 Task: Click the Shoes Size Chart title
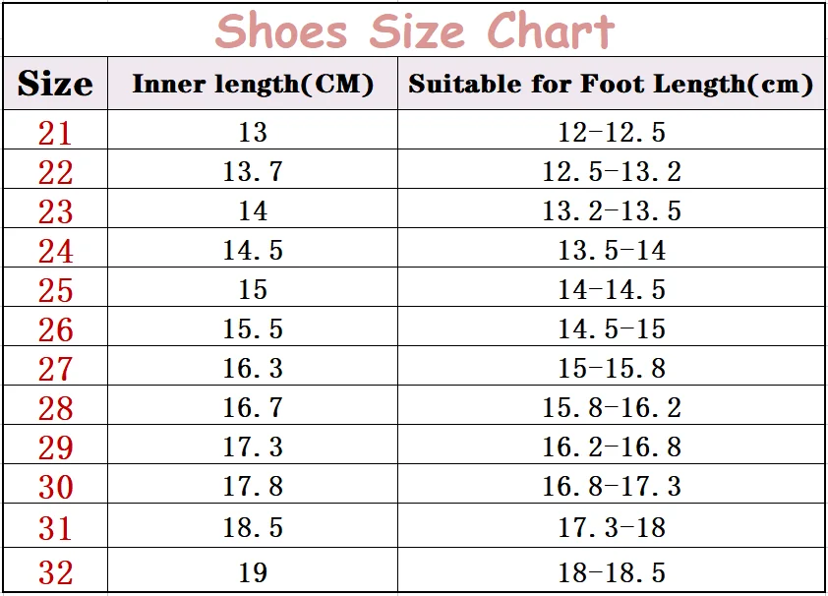[415, 30]
